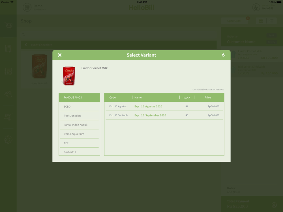
Task: Click the Customer Name field
Action: 241,42
